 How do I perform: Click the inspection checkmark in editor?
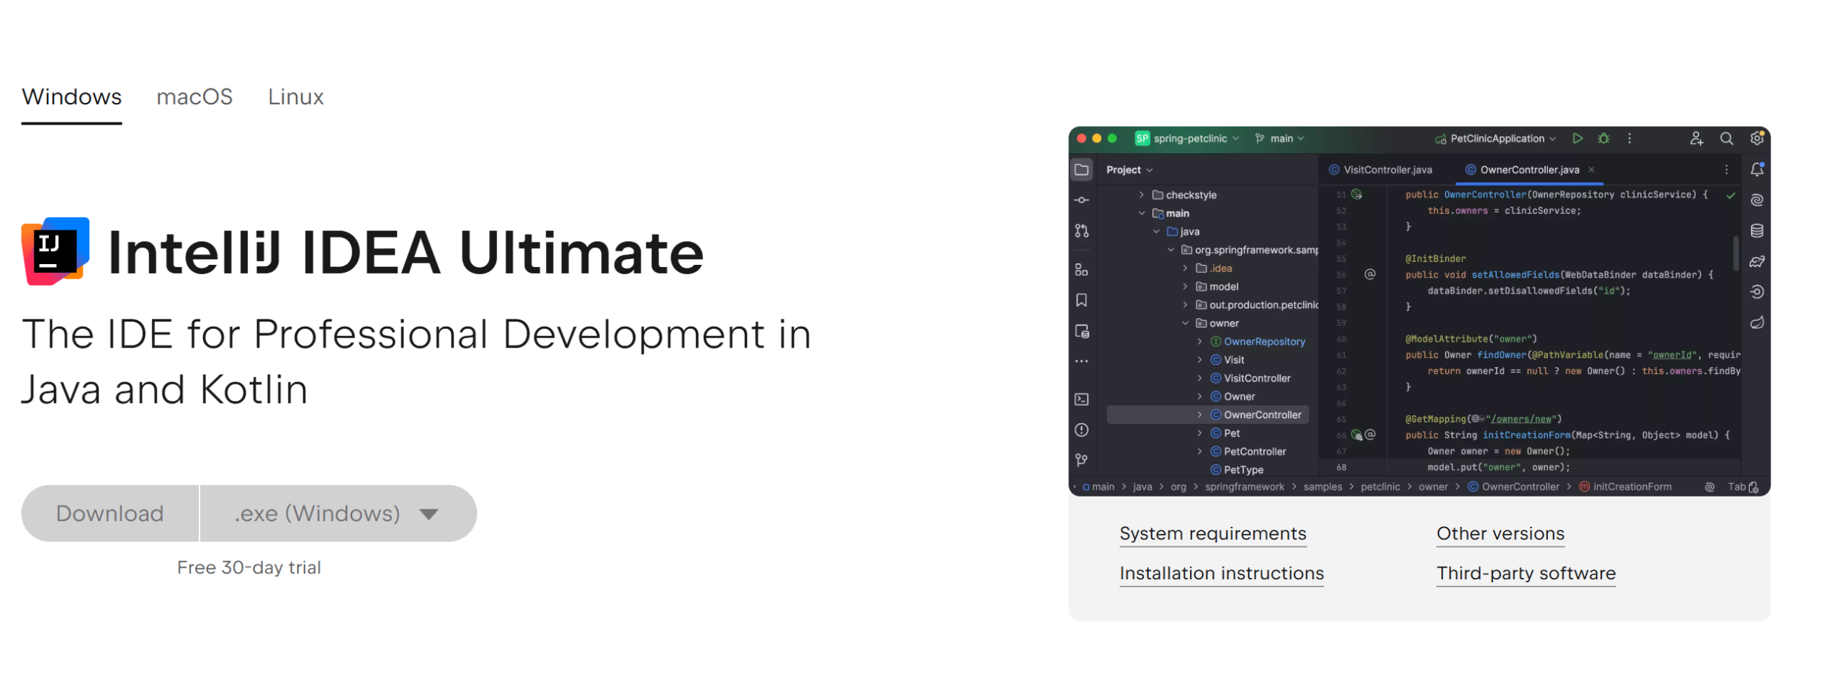click(1730, 195)
